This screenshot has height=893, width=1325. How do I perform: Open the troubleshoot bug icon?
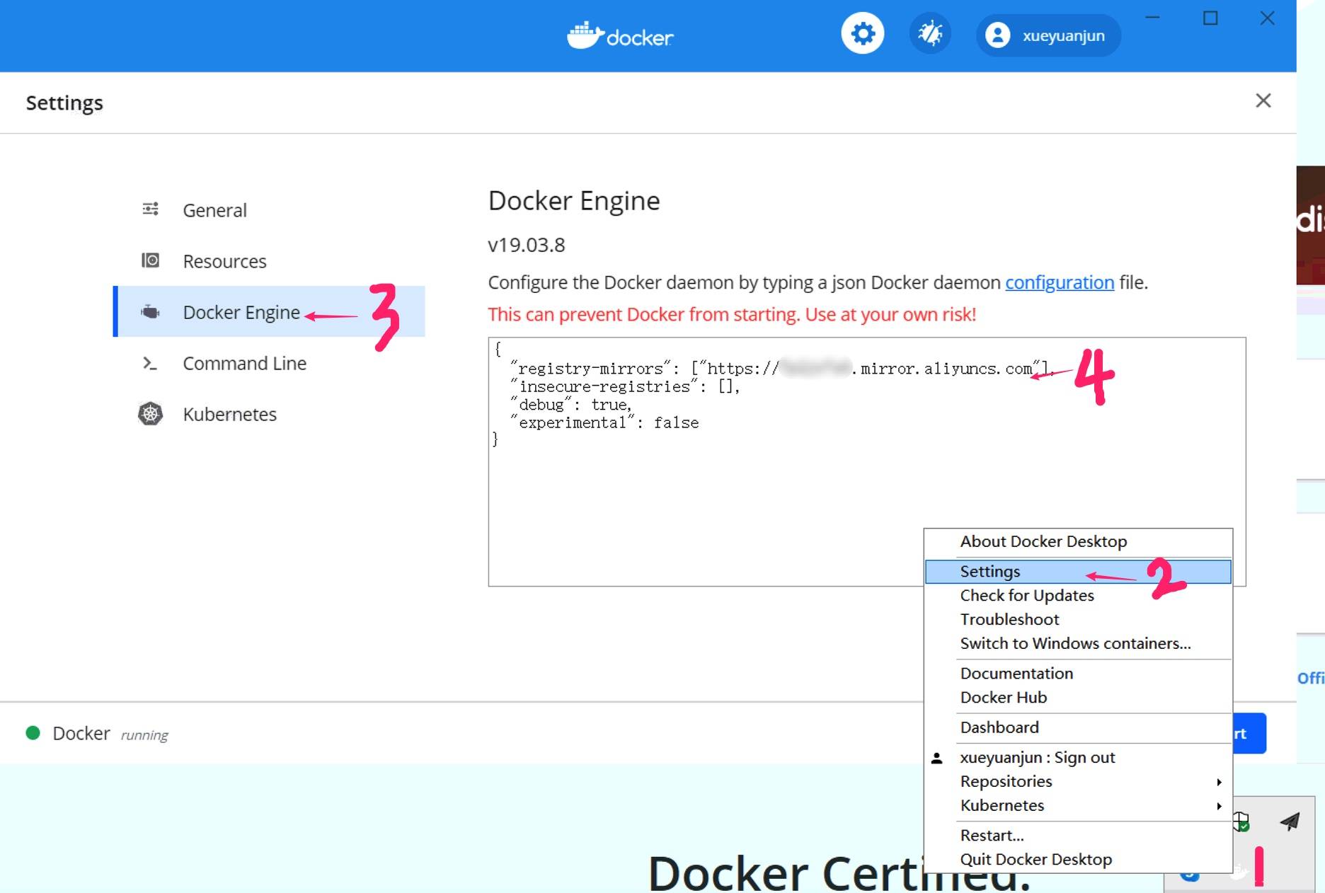[x=930, y=33]
